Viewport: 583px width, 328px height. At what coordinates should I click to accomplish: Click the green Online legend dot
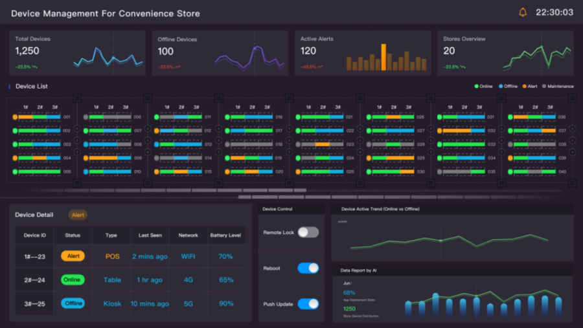pos(477,86)
